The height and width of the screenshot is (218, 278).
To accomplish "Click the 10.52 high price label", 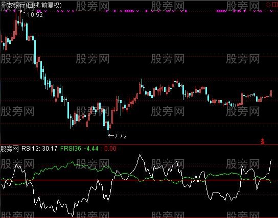I will click(x=35, y=14).
